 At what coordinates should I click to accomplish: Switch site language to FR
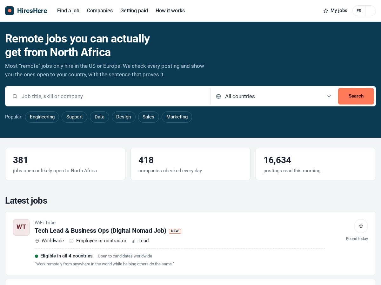[359, 11]
